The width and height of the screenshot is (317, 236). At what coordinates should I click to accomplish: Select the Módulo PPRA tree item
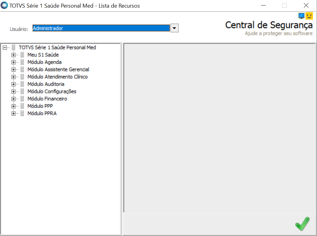42,113
